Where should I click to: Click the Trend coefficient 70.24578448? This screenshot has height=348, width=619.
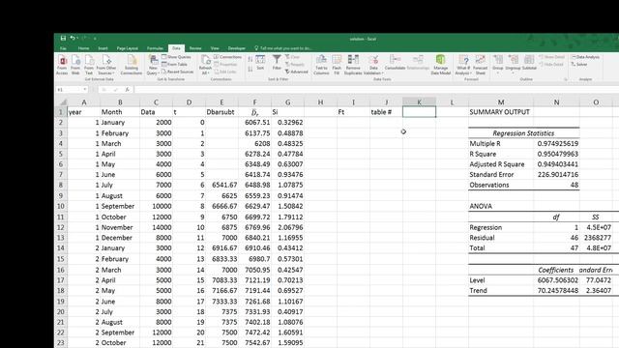(556, 290)
